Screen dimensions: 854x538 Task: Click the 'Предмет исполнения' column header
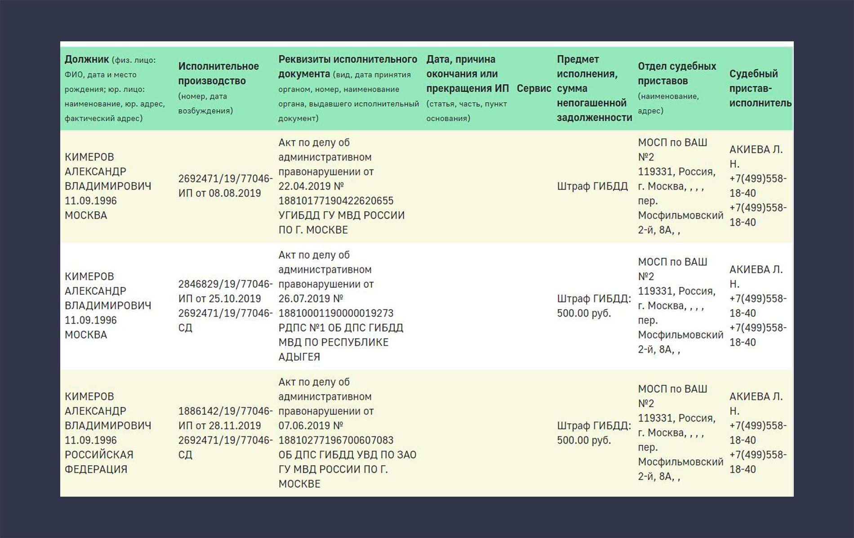(x=594, y=89)
